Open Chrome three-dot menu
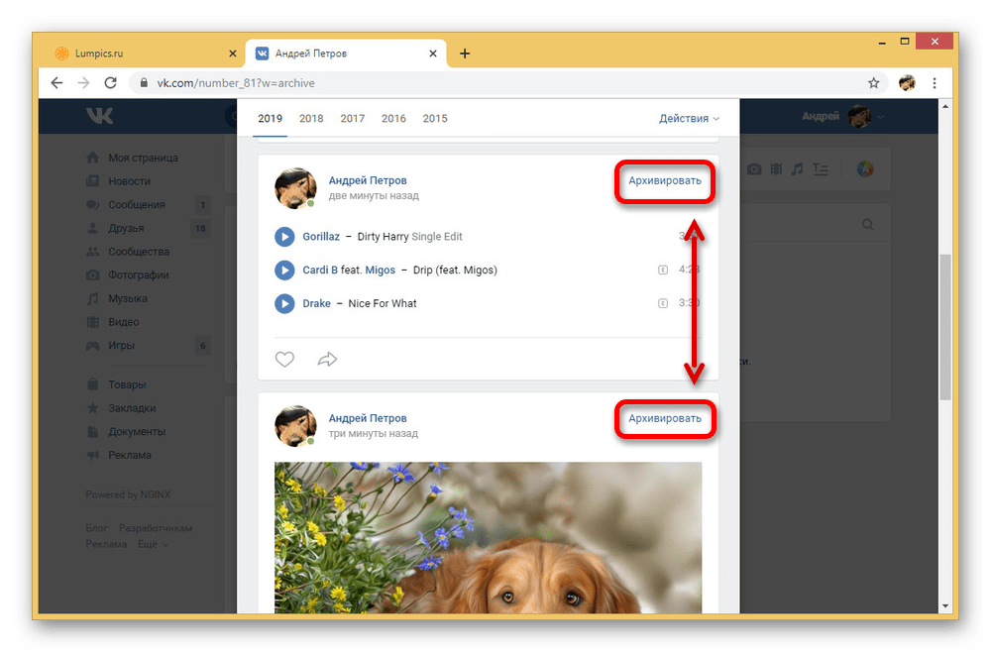Image resolution: width=991 pixels, height=652 pixels. click(x=935, y=83)
